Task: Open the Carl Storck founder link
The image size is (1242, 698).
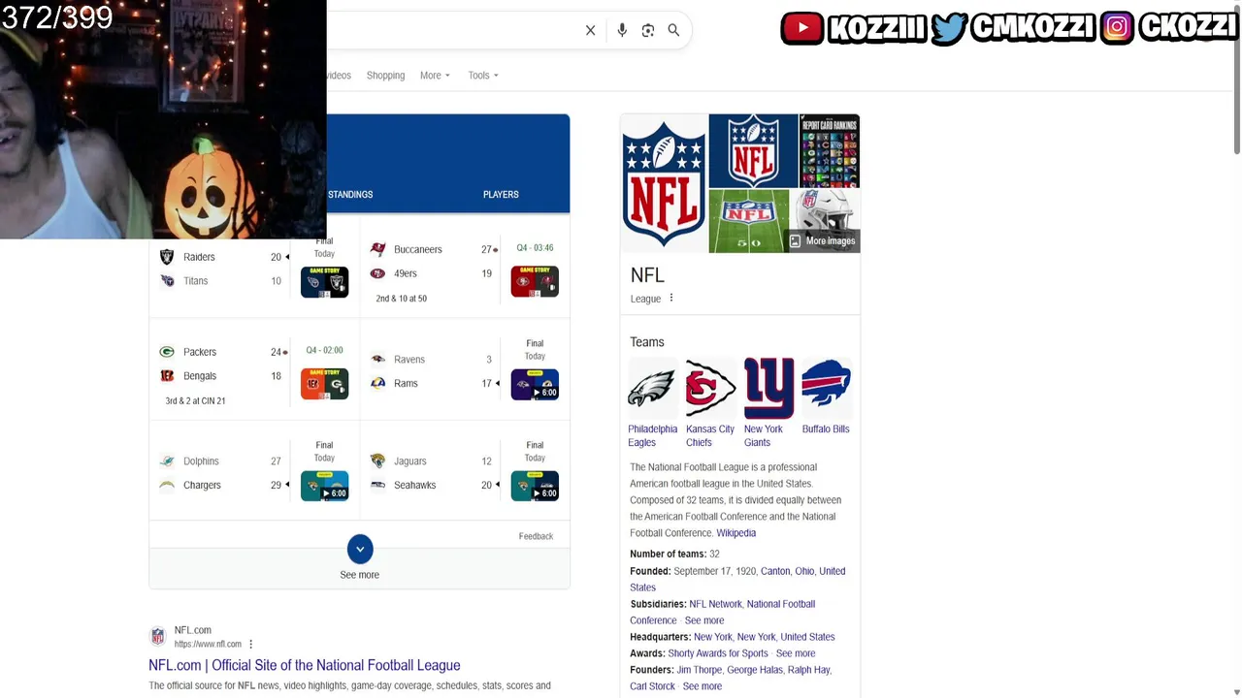Action: click(652, 686)
